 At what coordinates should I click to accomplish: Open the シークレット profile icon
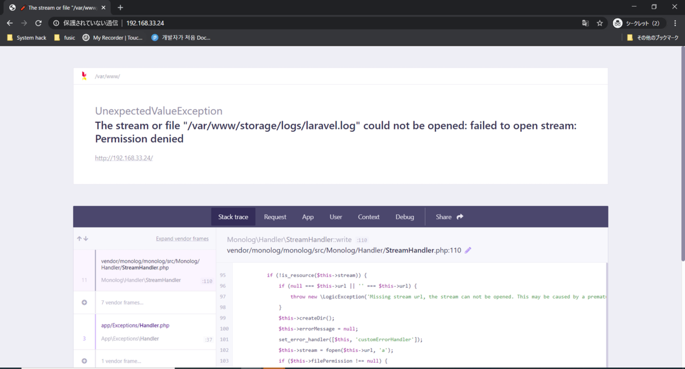click(617, 24)
